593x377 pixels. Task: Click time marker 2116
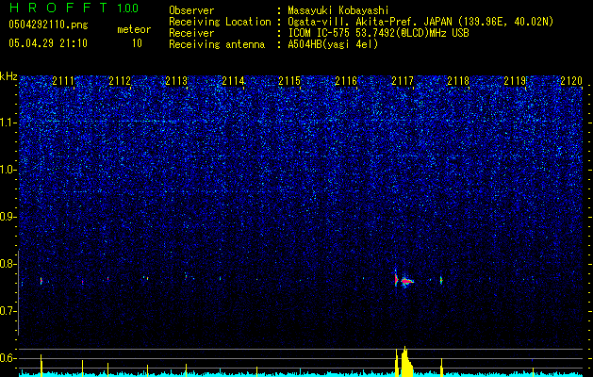pos(346,81)
